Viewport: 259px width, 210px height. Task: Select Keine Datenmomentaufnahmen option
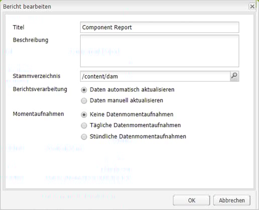(x=84, y=114)
